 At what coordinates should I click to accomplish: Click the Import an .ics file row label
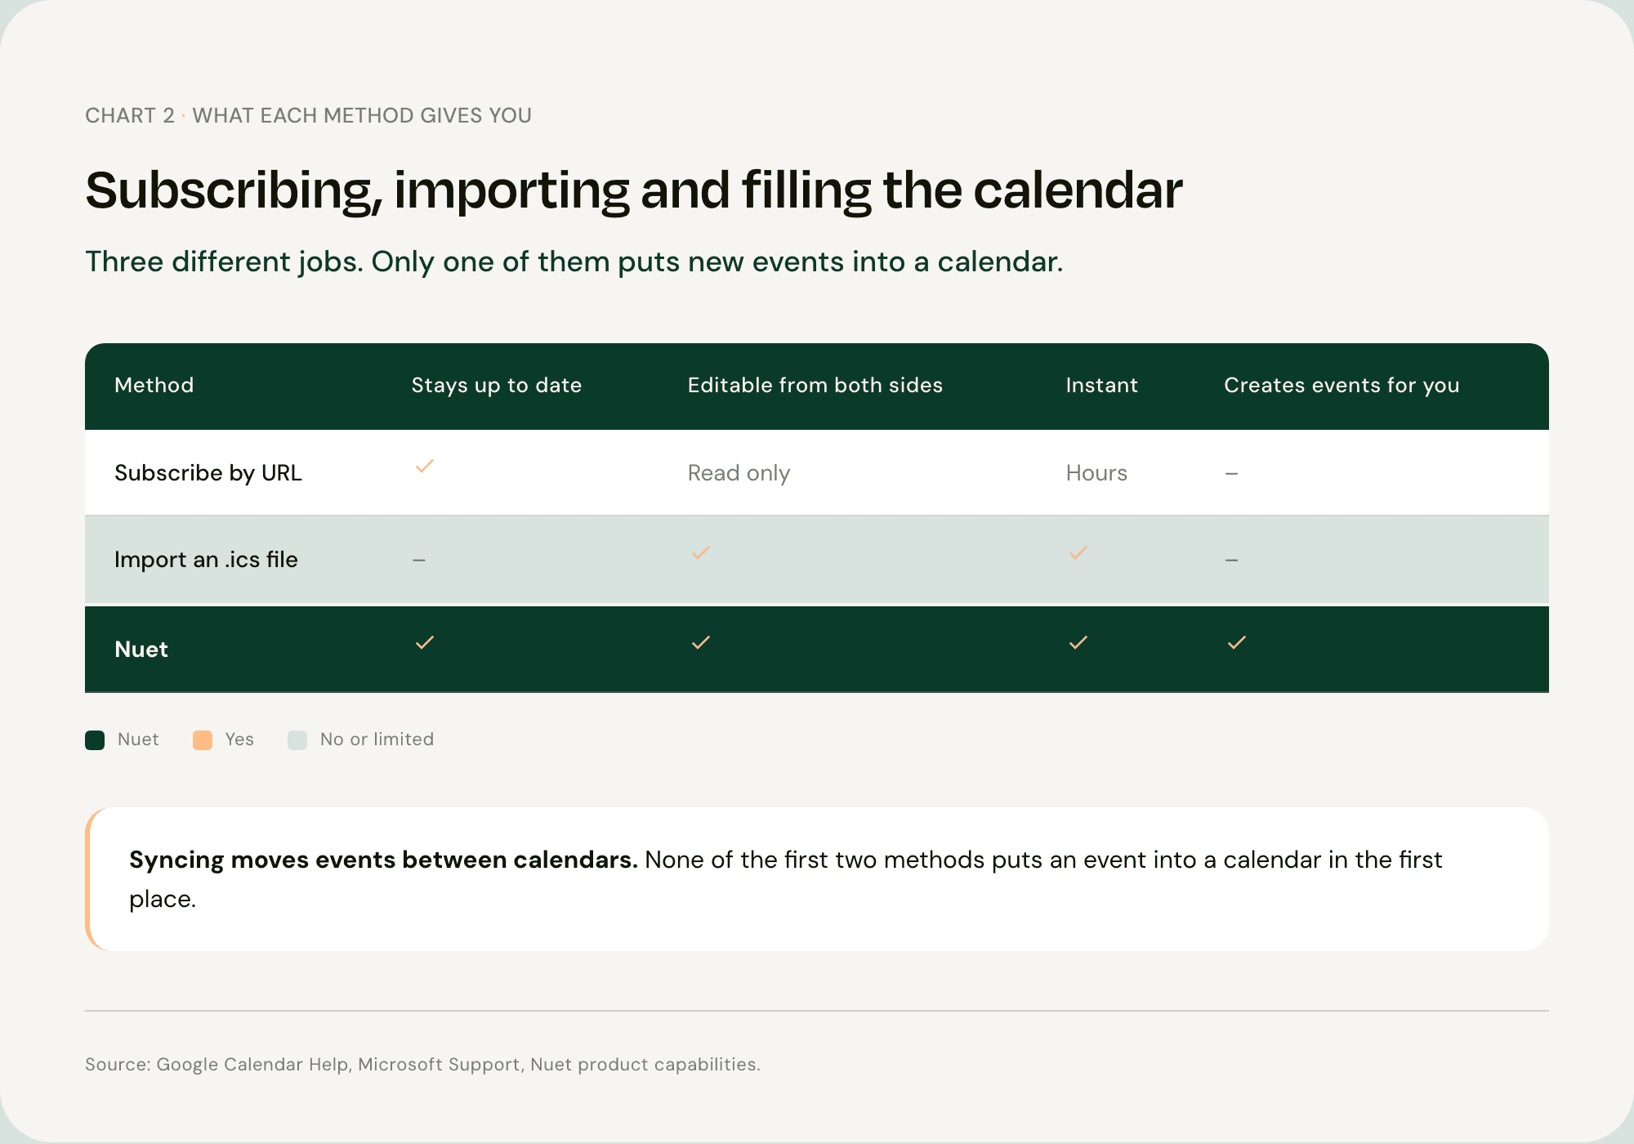[x=206, y=560]
